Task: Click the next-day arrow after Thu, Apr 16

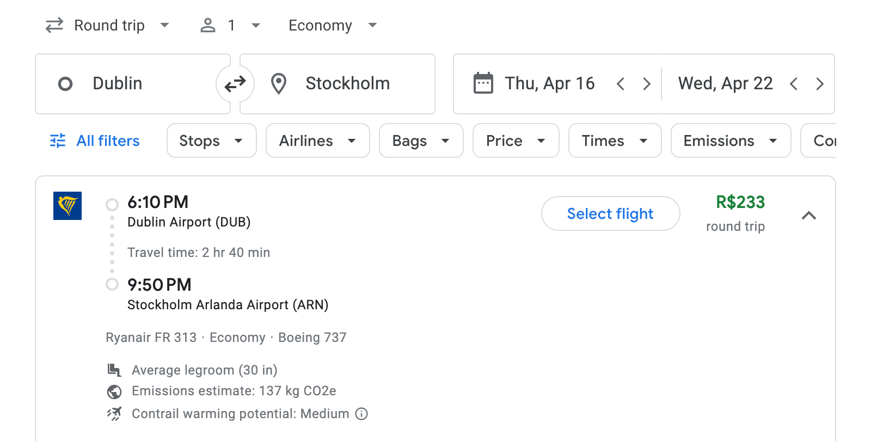Action: tap(647, 83)
